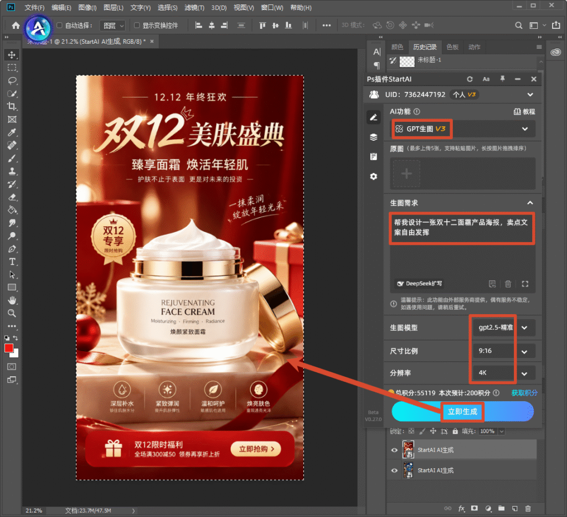Click the 获取积分 link
The height and width of the screenshot is (517, 567).
[524, 393]
